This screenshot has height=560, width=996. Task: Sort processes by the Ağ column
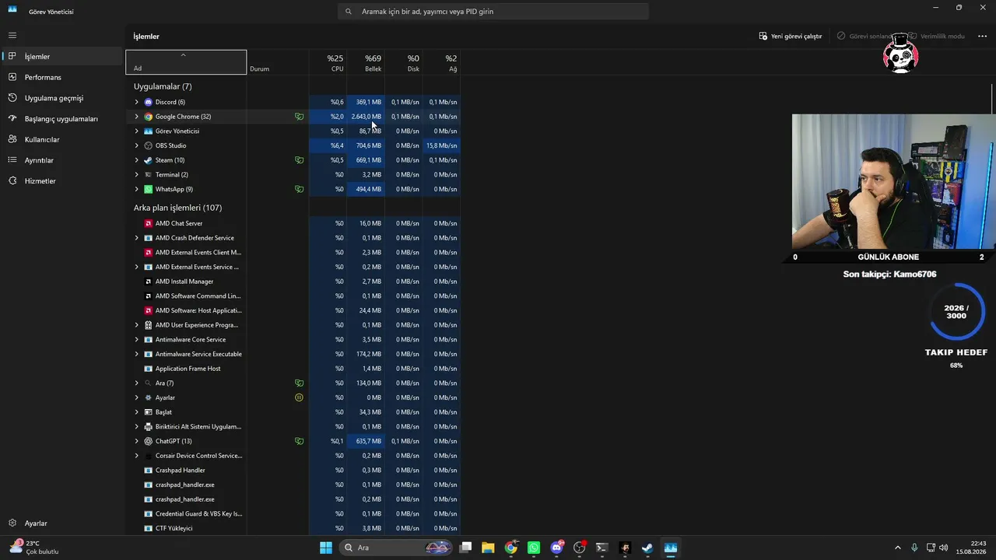[x=442, y=62]
